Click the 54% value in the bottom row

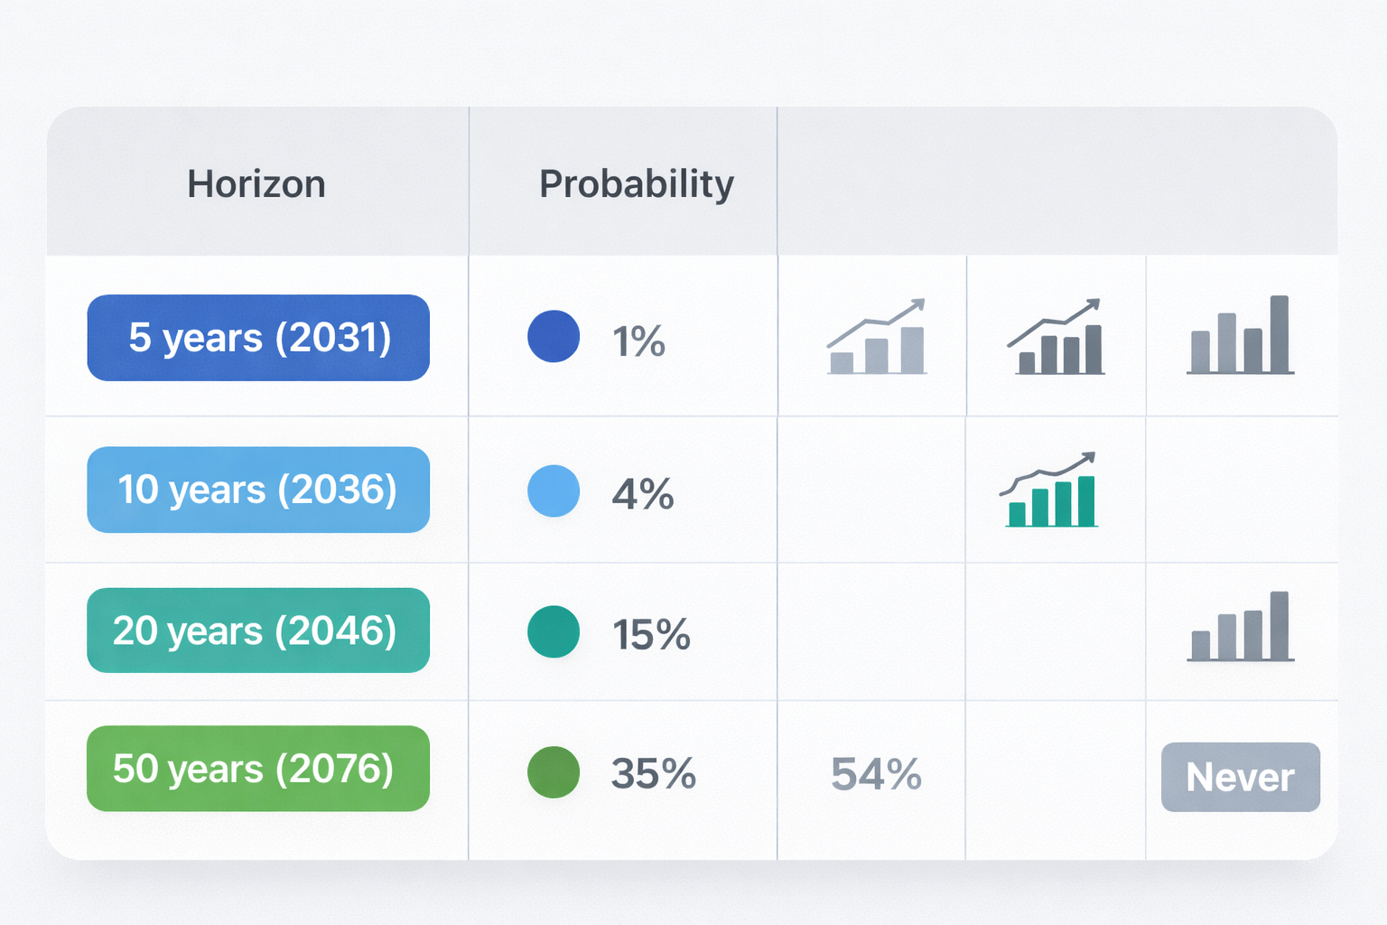(x=876, y=775)
